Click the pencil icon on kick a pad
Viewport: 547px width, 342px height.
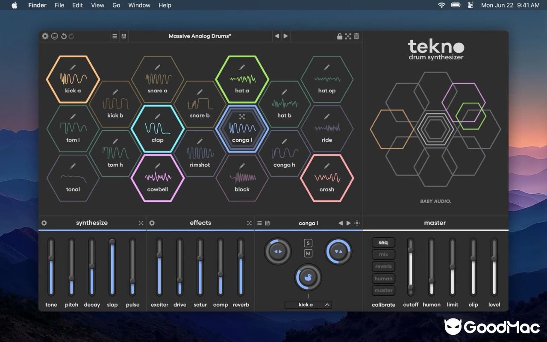[x=73, y=67]
